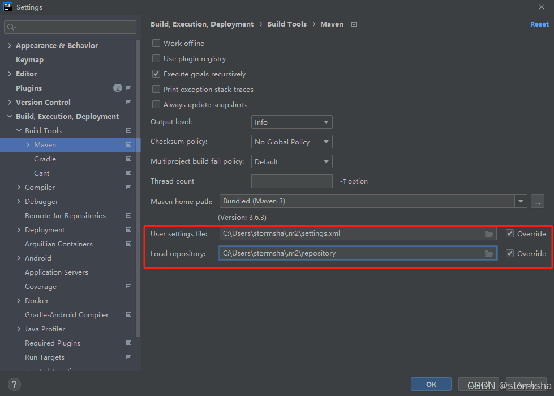Click the User settings file path field
The width and height of the screenshot is (554, 396).
point(358,234)
